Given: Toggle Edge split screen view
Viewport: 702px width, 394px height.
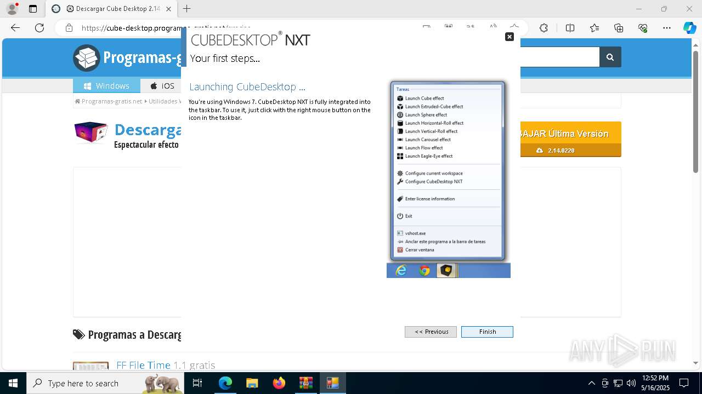Looking at the screenshot, I should coord(570,28).
